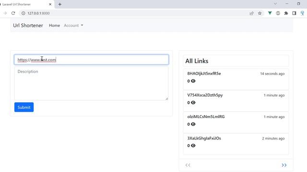Click the forward navigation arrow
Viewport: 307px width, 172px height.
(5, 13)
